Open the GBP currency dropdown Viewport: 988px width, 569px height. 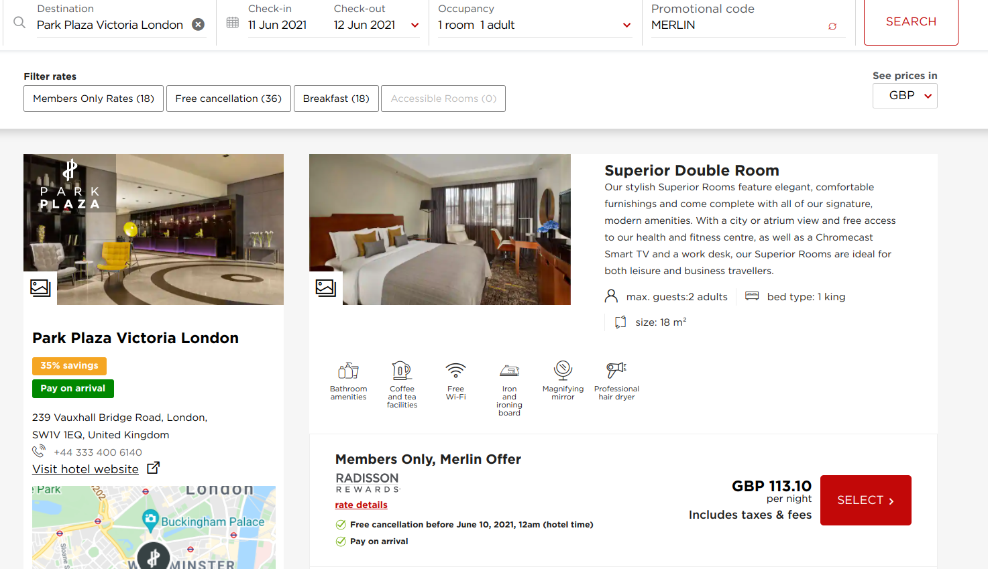(x=905, y=96)
